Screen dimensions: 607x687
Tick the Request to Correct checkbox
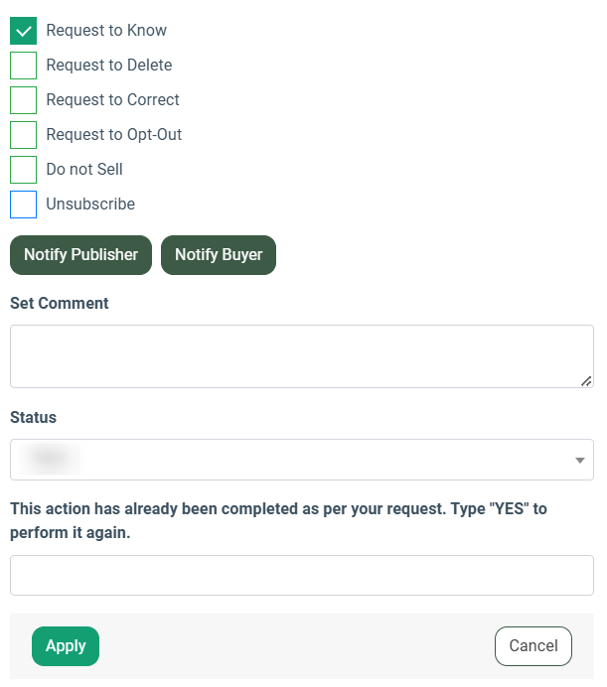[x=23, y=100]
